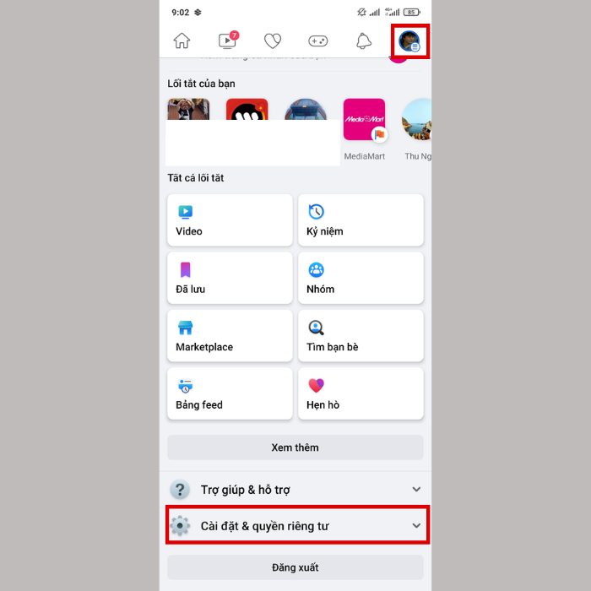Open the Bảng feed card
The image size is (591, 591).
click(230, 393)
